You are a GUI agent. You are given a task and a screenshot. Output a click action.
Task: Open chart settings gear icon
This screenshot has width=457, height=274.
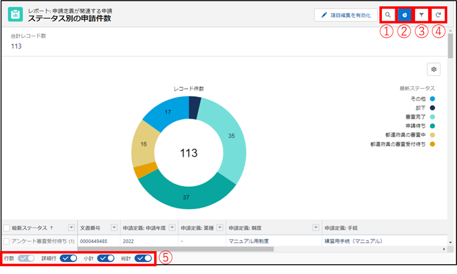tap(434, 70)
